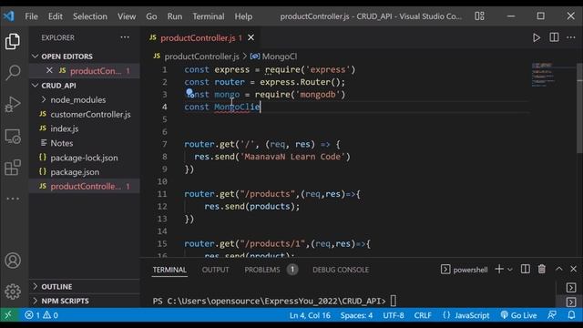The image size is (583, 328).
Task: Open editor More Actions ellipsis
Action: (571, 37)
